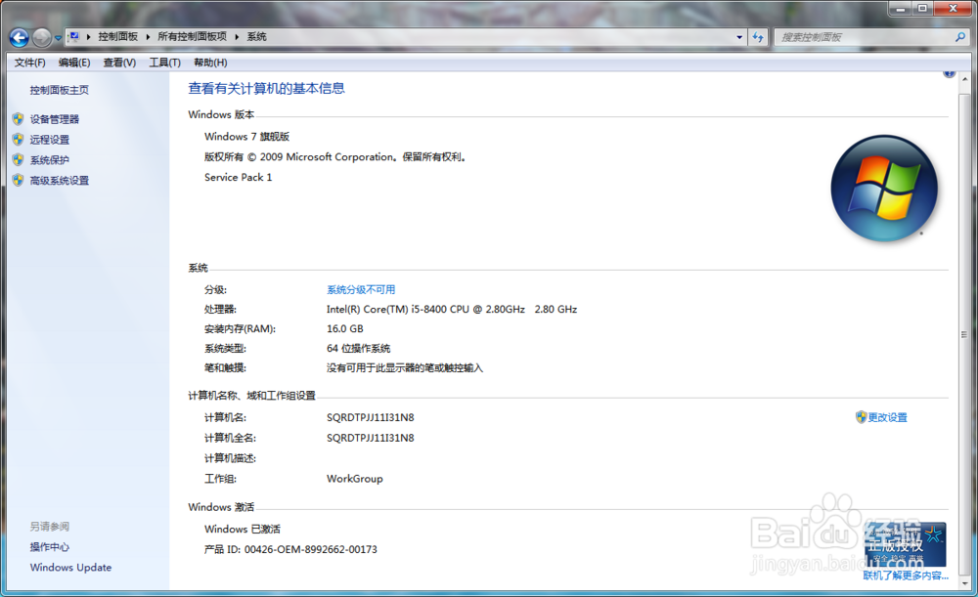Click Windows 7 旗舰版 text
The image size is (978, 597).
click(x=247, y=137)
